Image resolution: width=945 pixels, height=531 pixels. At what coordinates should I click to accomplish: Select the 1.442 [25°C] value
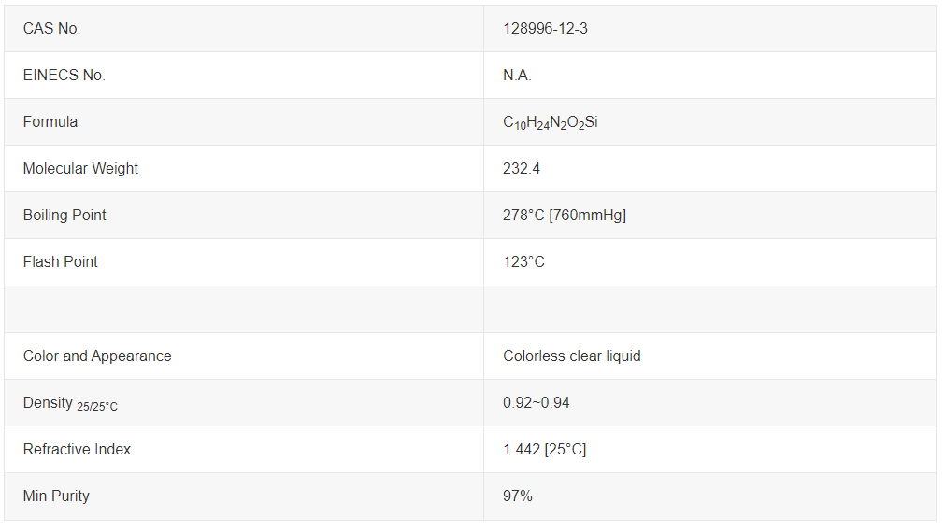pyautogui.click(x=544, y=449)
